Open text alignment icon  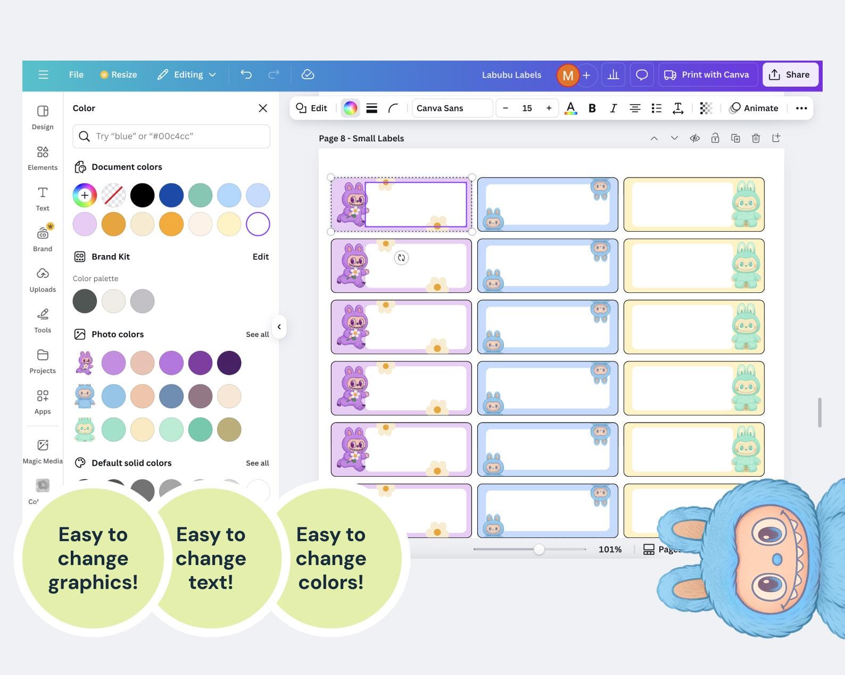635,108
